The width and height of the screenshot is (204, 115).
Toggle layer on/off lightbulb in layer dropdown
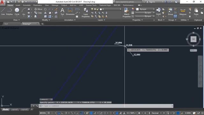[92, 9]
